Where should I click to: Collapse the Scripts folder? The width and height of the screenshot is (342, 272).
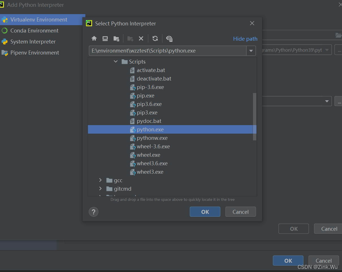(116, 61)
